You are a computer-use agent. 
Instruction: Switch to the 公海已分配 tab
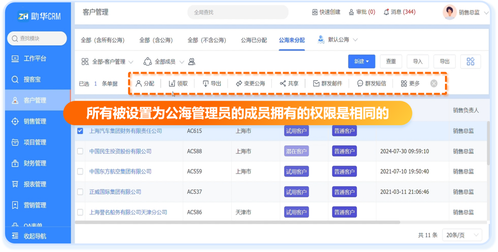254,40
